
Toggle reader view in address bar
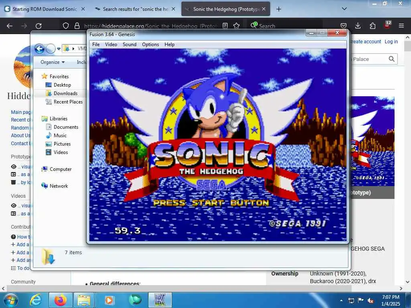click(x=225, y=26)
